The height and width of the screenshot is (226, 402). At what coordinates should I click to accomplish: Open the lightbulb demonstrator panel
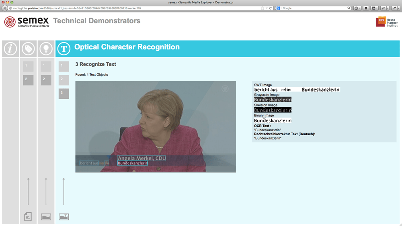pyautogui.click(x=46, y=49)
